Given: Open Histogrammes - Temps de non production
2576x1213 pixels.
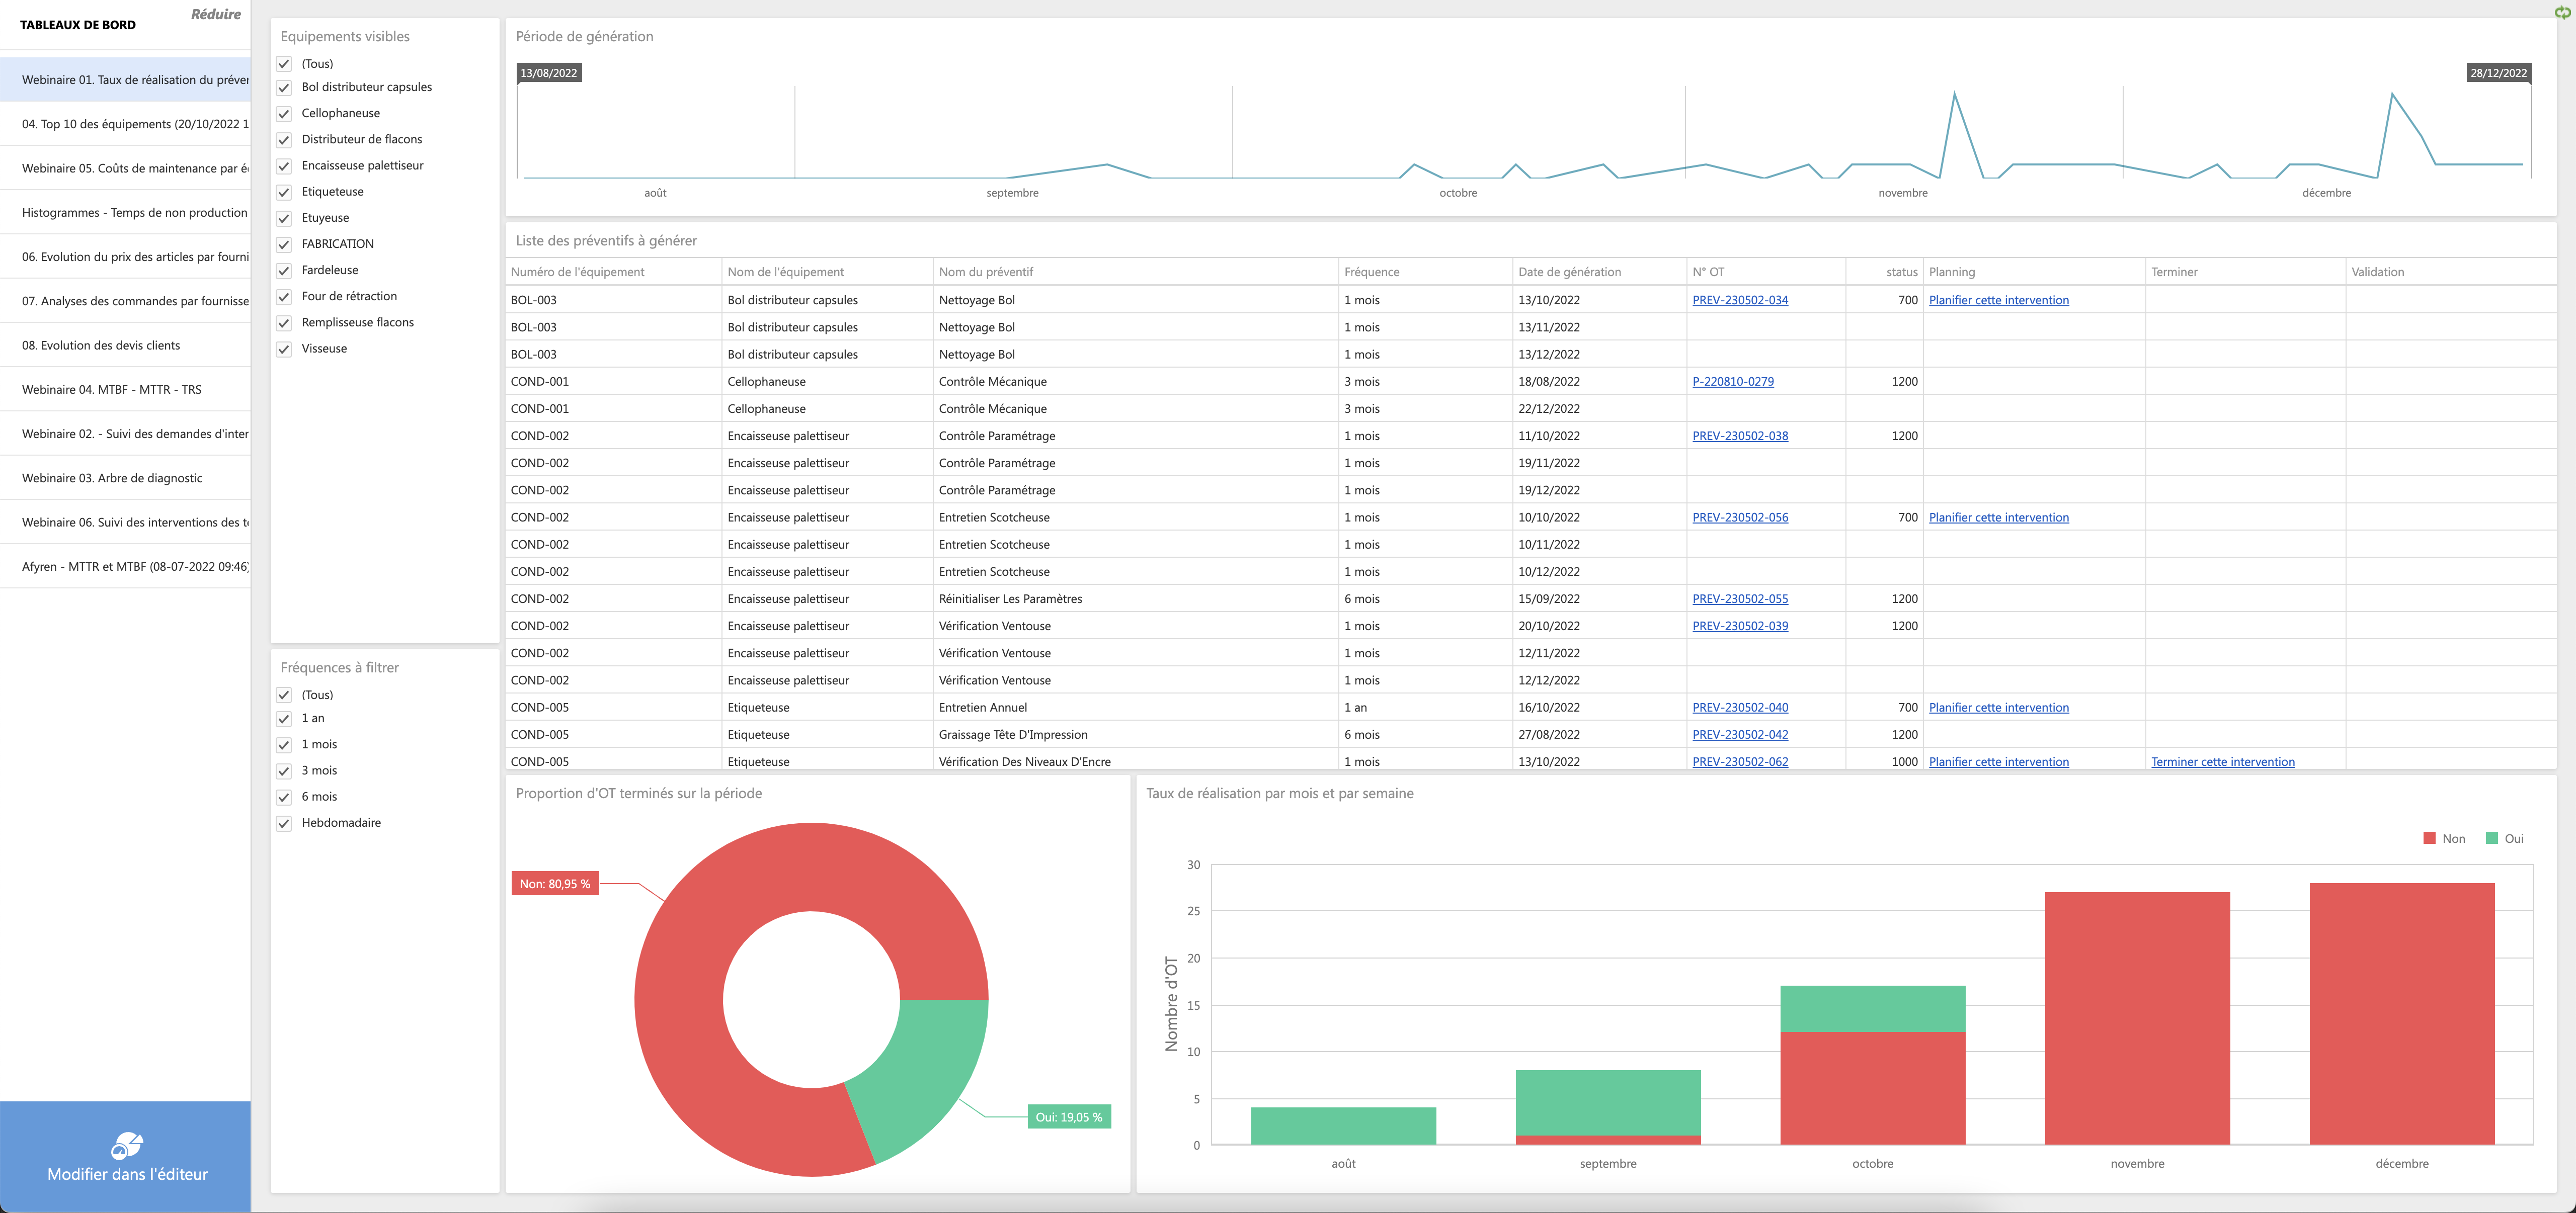Looking at the screenshot, I should point(125,213).
